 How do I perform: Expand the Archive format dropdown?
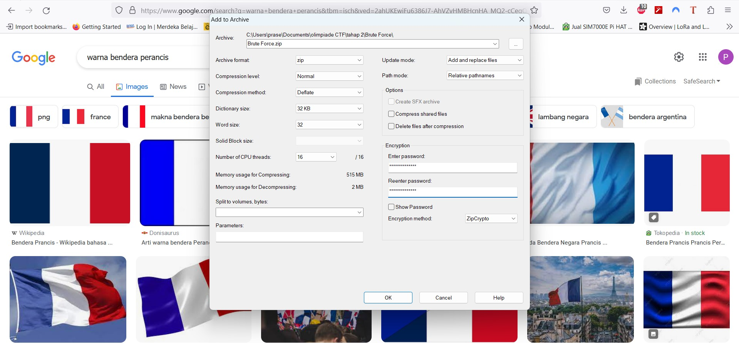point(329,60)
